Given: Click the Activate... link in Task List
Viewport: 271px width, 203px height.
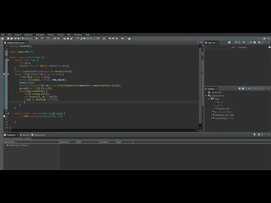Looking at the screenshot, I should [243, 47].
